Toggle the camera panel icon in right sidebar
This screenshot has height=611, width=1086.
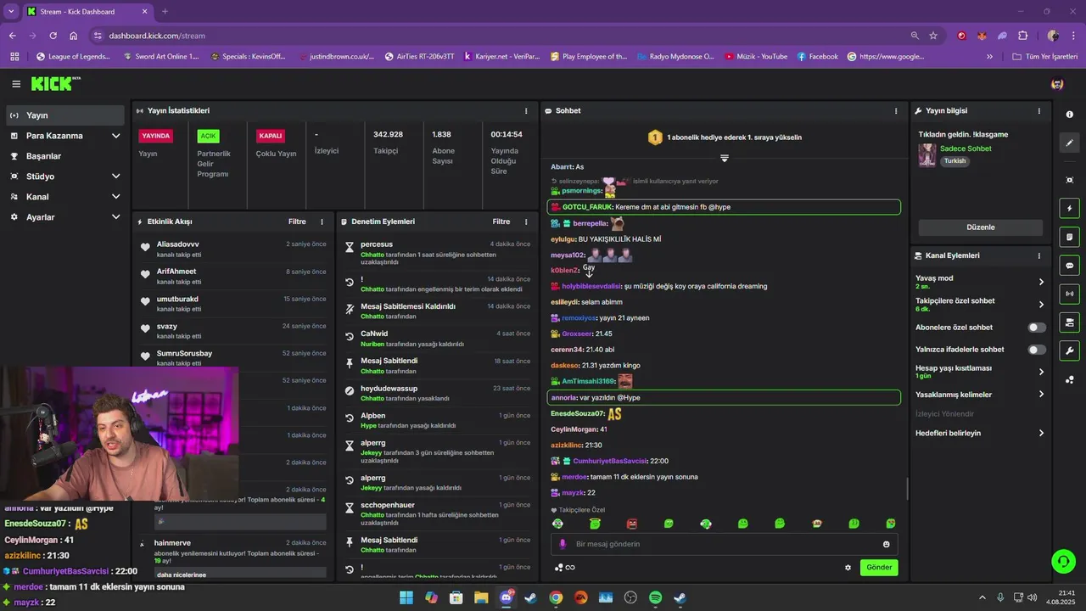point(1069,322)
